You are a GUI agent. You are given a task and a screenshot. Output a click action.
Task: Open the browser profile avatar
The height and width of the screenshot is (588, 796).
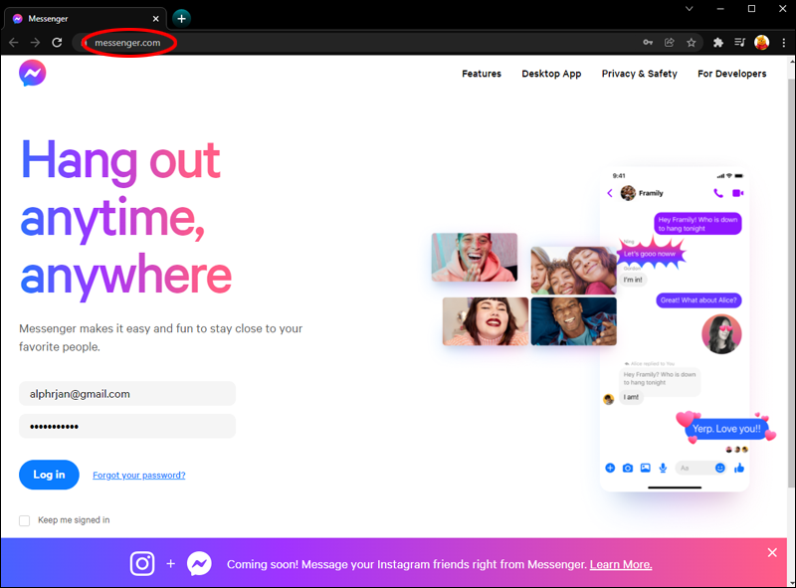tap(761, 43)
